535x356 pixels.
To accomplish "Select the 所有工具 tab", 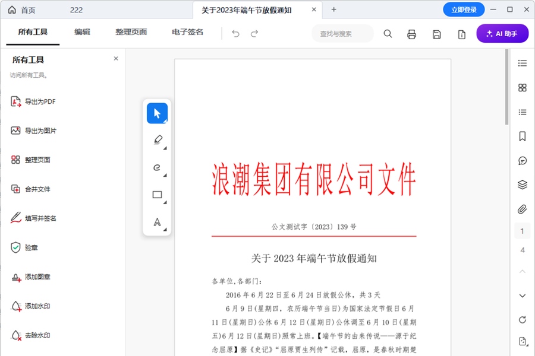I will tap(33, 32).
